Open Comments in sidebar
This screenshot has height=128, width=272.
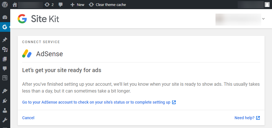pos(5,68)
